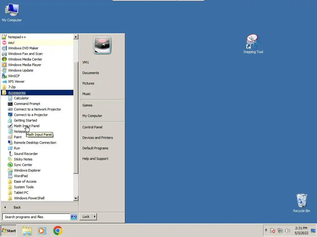Screen dimensions: 317x237
Task: Open Help and Support
Action: [102, 159]
